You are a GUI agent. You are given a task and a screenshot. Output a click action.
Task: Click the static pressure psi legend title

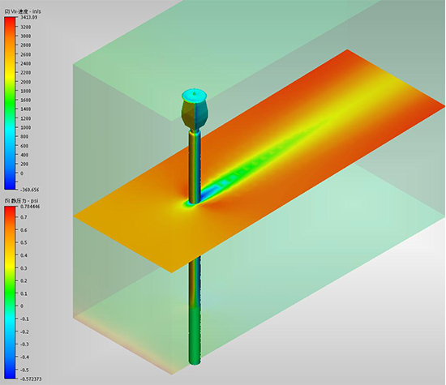tap(22, 201)
